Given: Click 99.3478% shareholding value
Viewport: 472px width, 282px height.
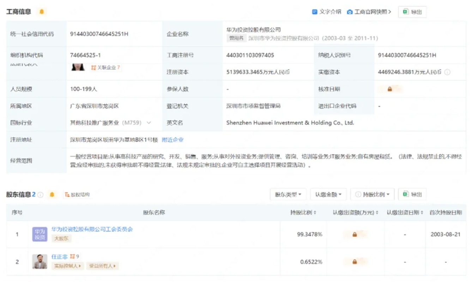Looking at the screenshot, I should tap(309, 234).
